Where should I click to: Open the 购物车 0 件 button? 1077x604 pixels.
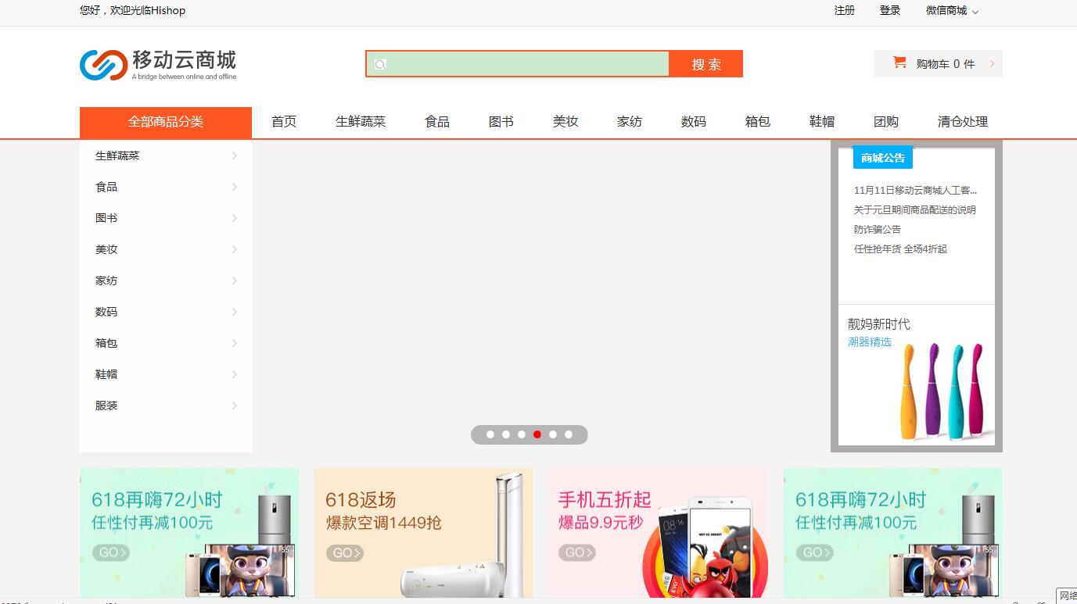(938, 64)
